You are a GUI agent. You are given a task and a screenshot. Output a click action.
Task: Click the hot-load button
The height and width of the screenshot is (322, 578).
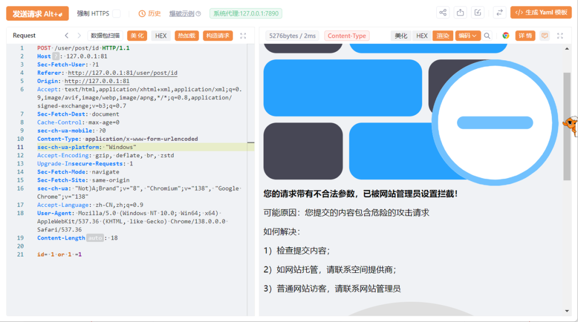[x=187, y=36]
